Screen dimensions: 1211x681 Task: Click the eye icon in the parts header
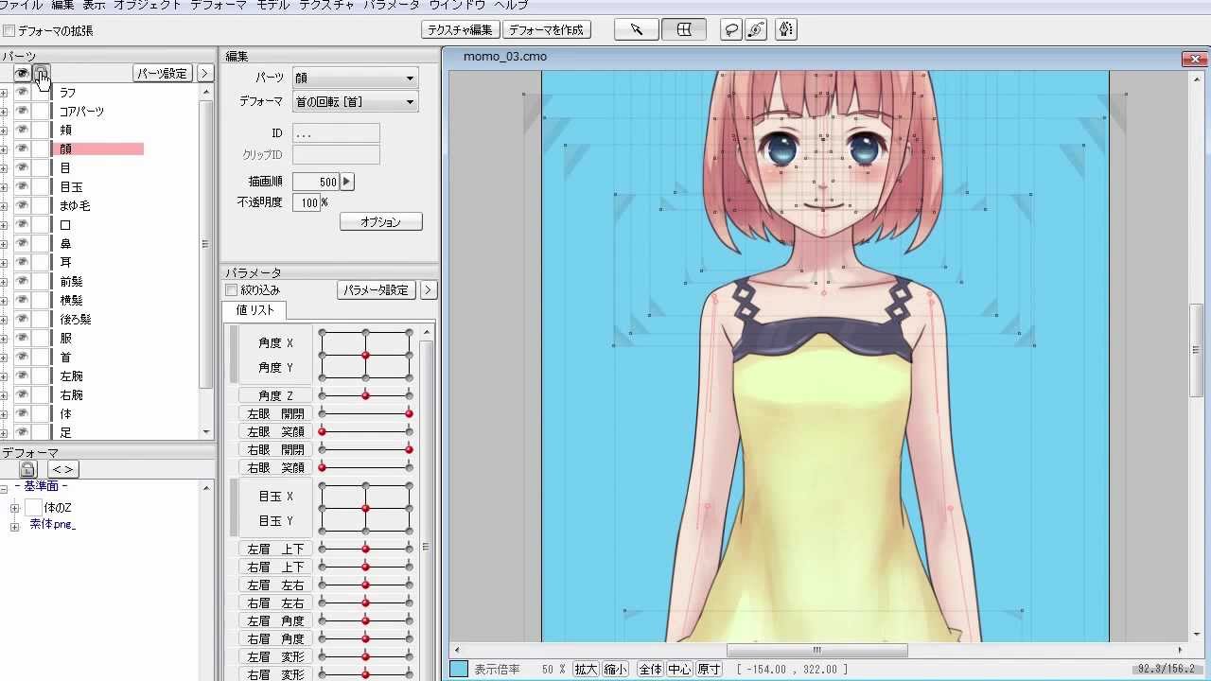pos(22,73)
